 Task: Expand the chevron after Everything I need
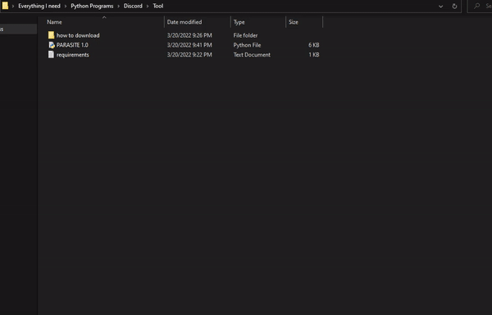pos(66,6)
